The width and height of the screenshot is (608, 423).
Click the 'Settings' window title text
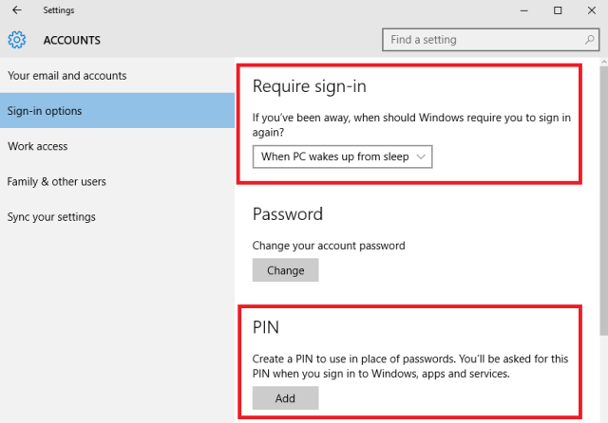click(x=59, y=10)
